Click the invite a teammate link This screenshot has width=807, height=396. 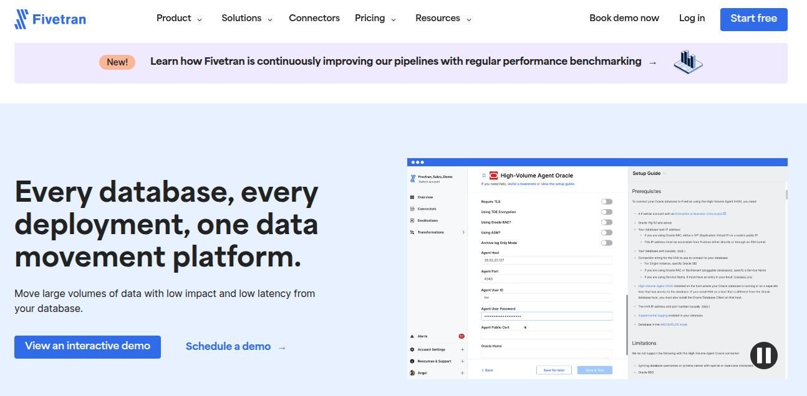click(522, 184)
